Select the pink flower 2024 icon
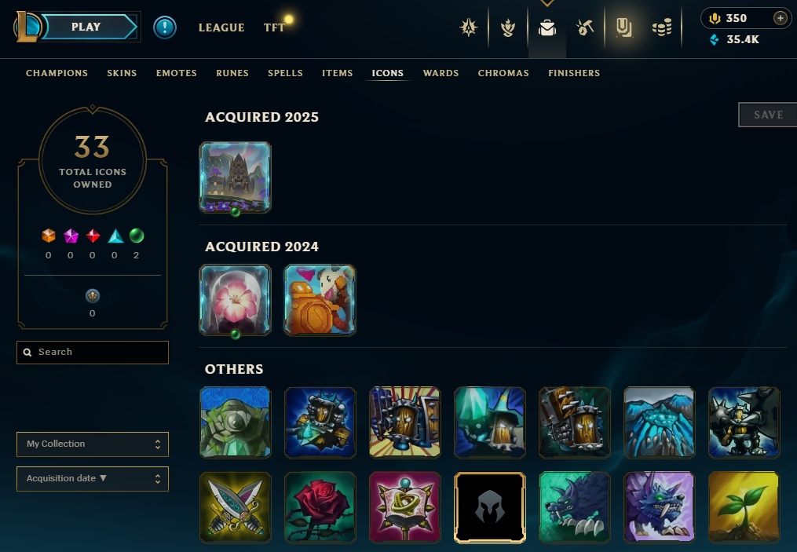The width and height of the screenshot is (797, 552). [x=236, y=300]
